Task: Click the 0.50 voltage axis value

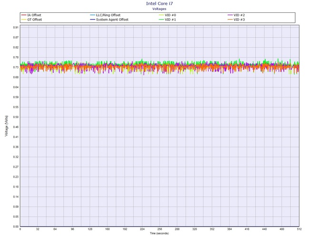Action: pyautogui.click(x=16, y=117)
